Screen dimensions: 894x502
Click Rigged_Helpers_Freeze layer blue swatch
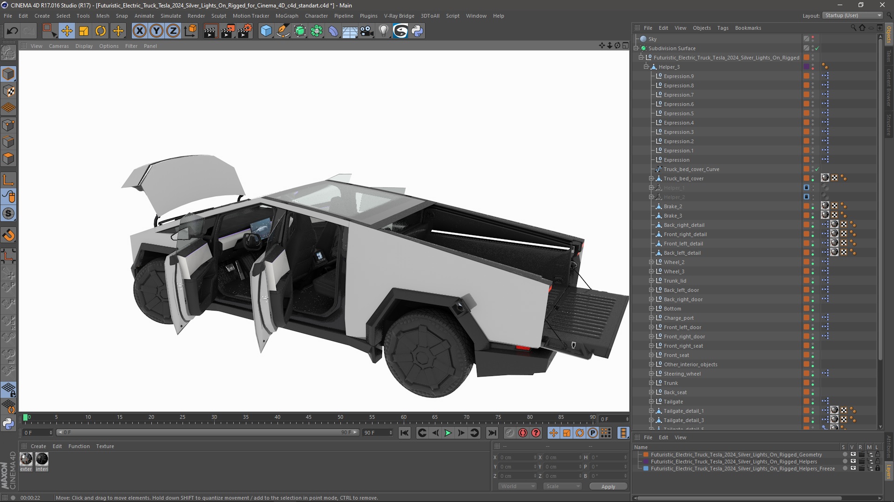coord(646,469)
